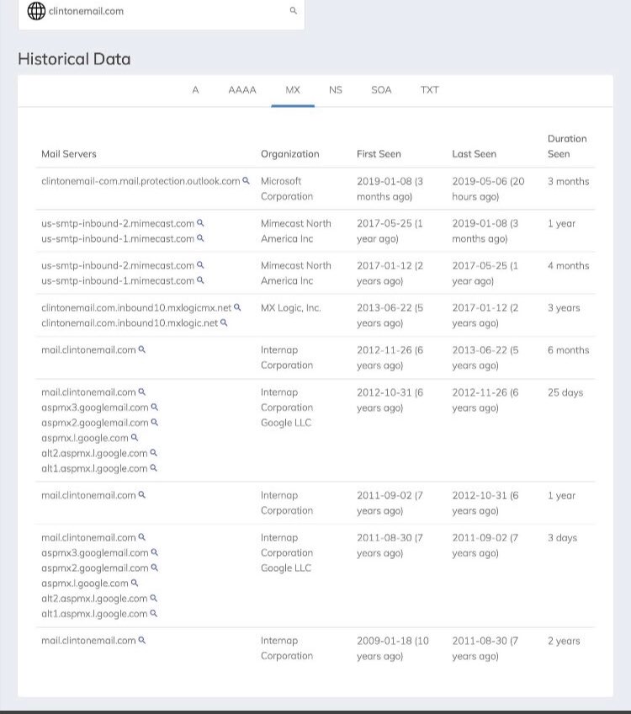Image resolution: width=631 pixels, height=714 pixels.
Task: Search icon beside us-smtp-inbound-1.mimecast.com in 4 months row
Action: tap(200, 280)
